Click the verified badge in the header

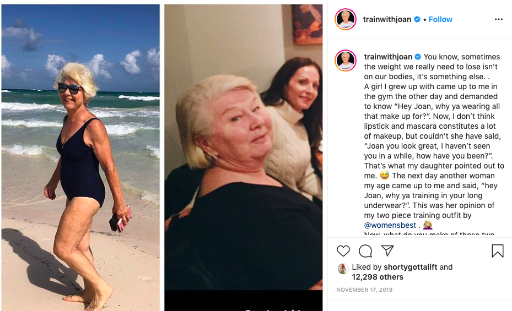(x=417, y=19)
